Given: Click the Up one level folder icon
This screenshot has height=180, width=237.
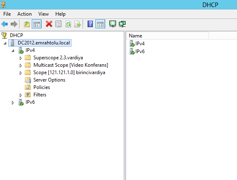Looking at the screenshot, I should pyautogui.click(x=27, y=24).
